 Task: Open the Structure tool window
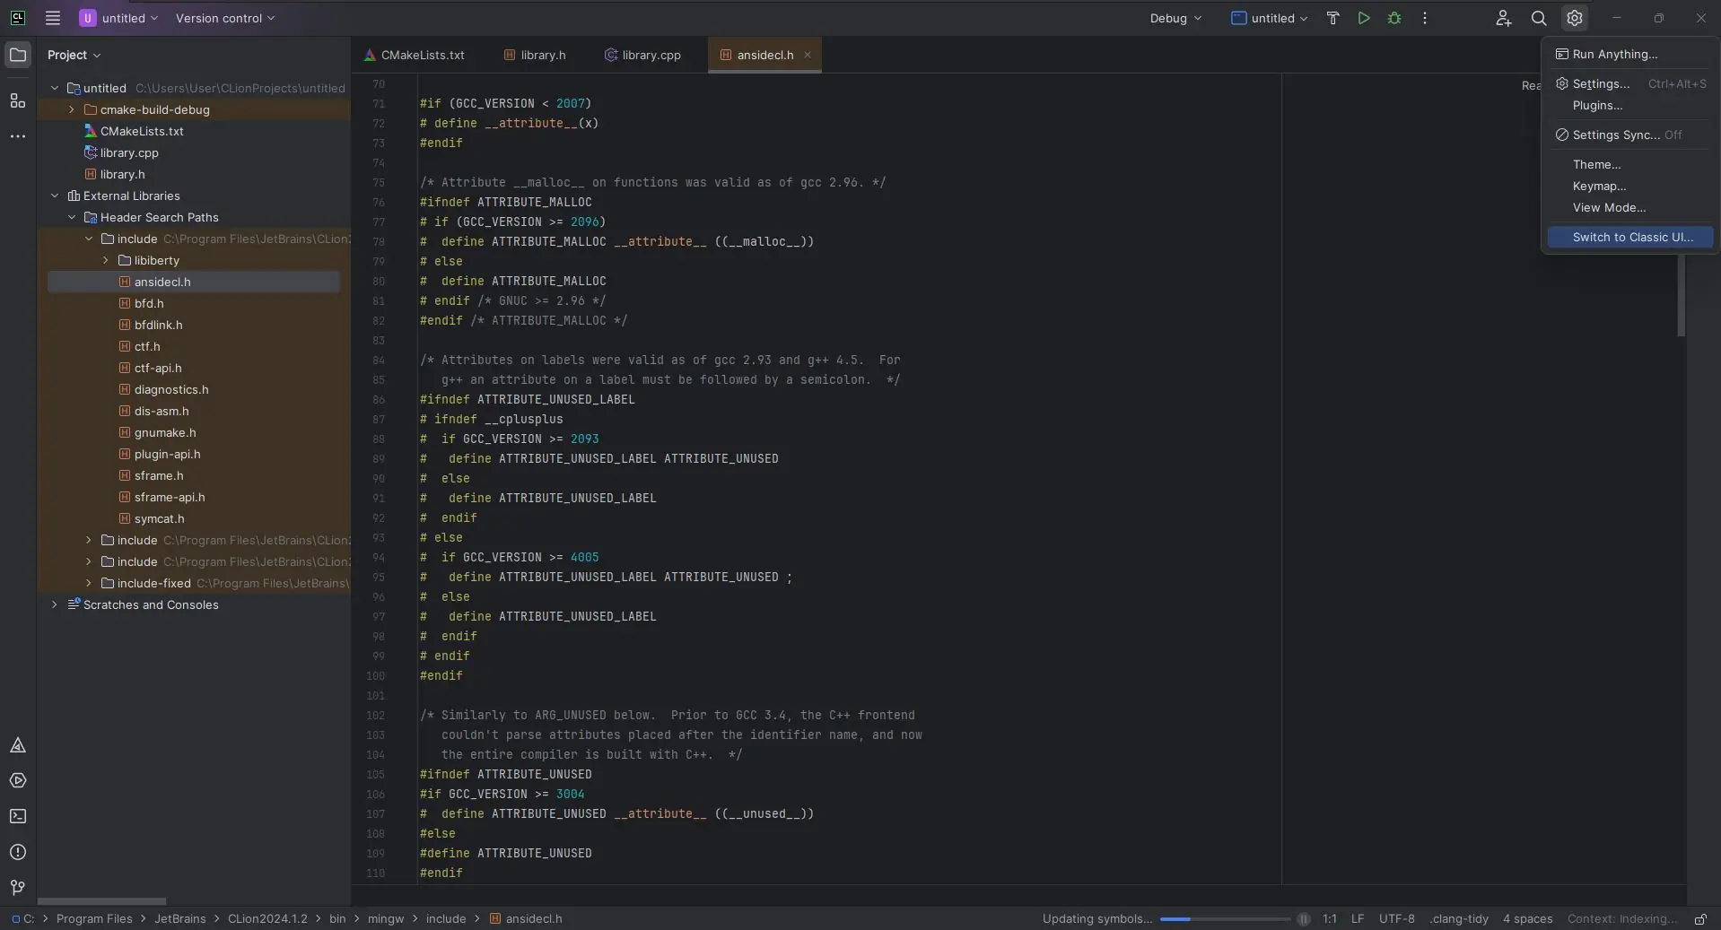(17, 100)
